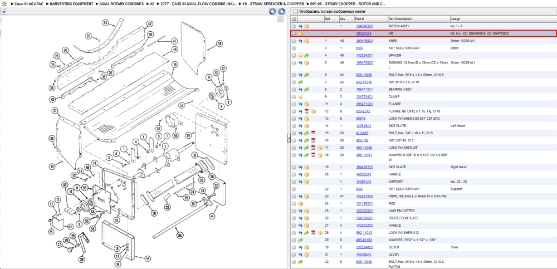Open part number 1994760C4 link
This screenshot has height=269, width=557.
[x=364, y=41]
